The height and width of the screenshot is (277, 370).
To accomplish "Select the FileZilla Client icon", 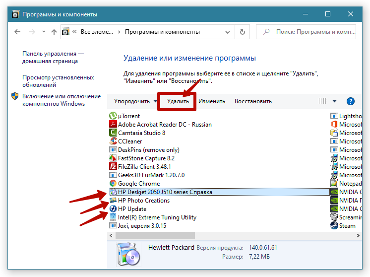I will click(113, 166).
